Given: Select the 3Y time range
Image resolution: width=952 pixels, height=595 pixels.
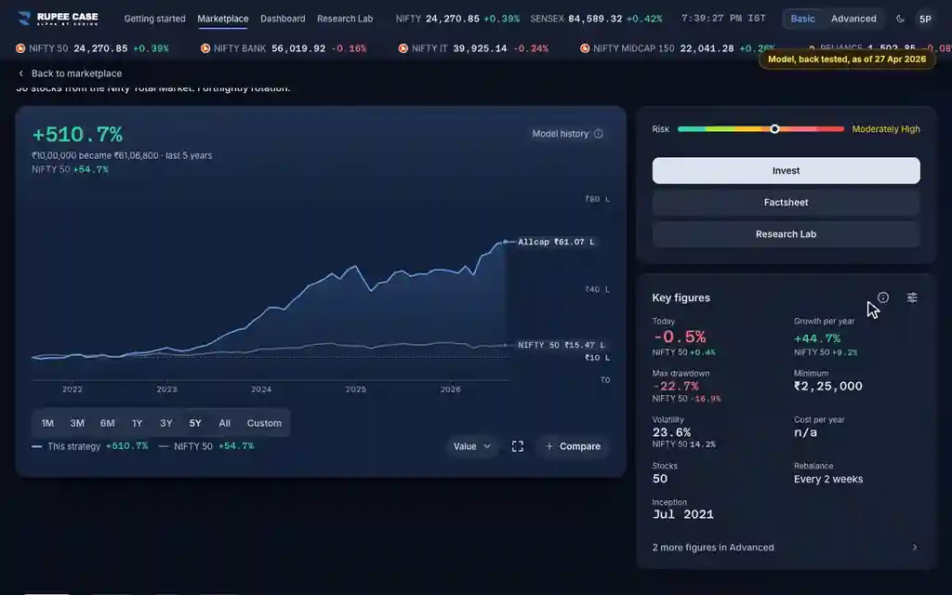Looking at the screenshot, I should [166, 423].
